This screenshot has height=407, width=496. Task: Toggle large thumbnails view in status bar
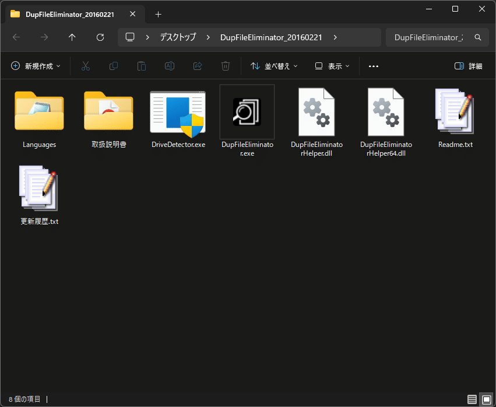(487, 399)
